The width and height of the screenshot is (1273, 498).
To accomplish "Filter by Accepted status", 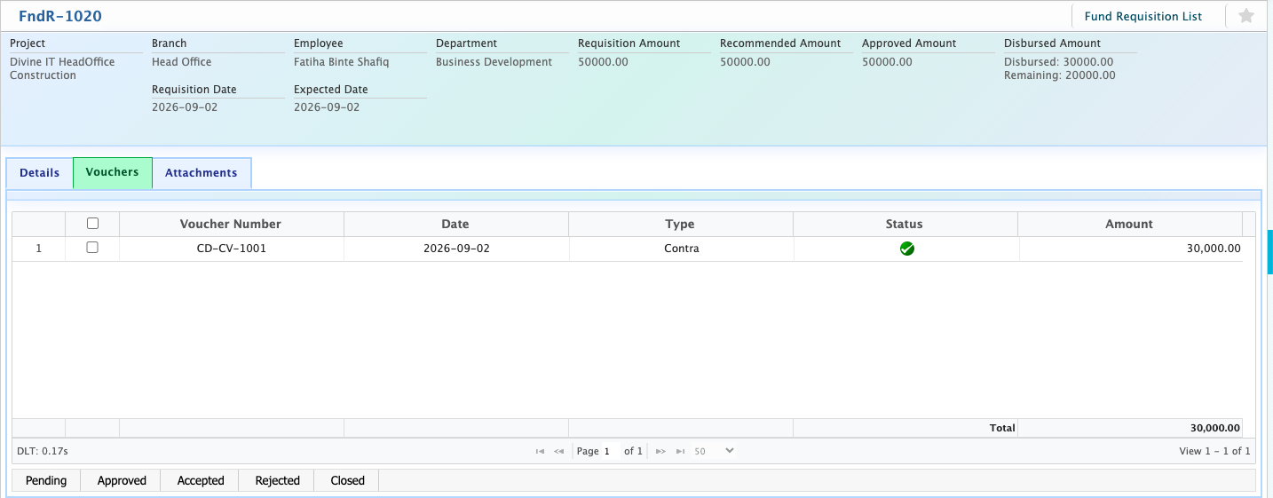I will point(201,480).
